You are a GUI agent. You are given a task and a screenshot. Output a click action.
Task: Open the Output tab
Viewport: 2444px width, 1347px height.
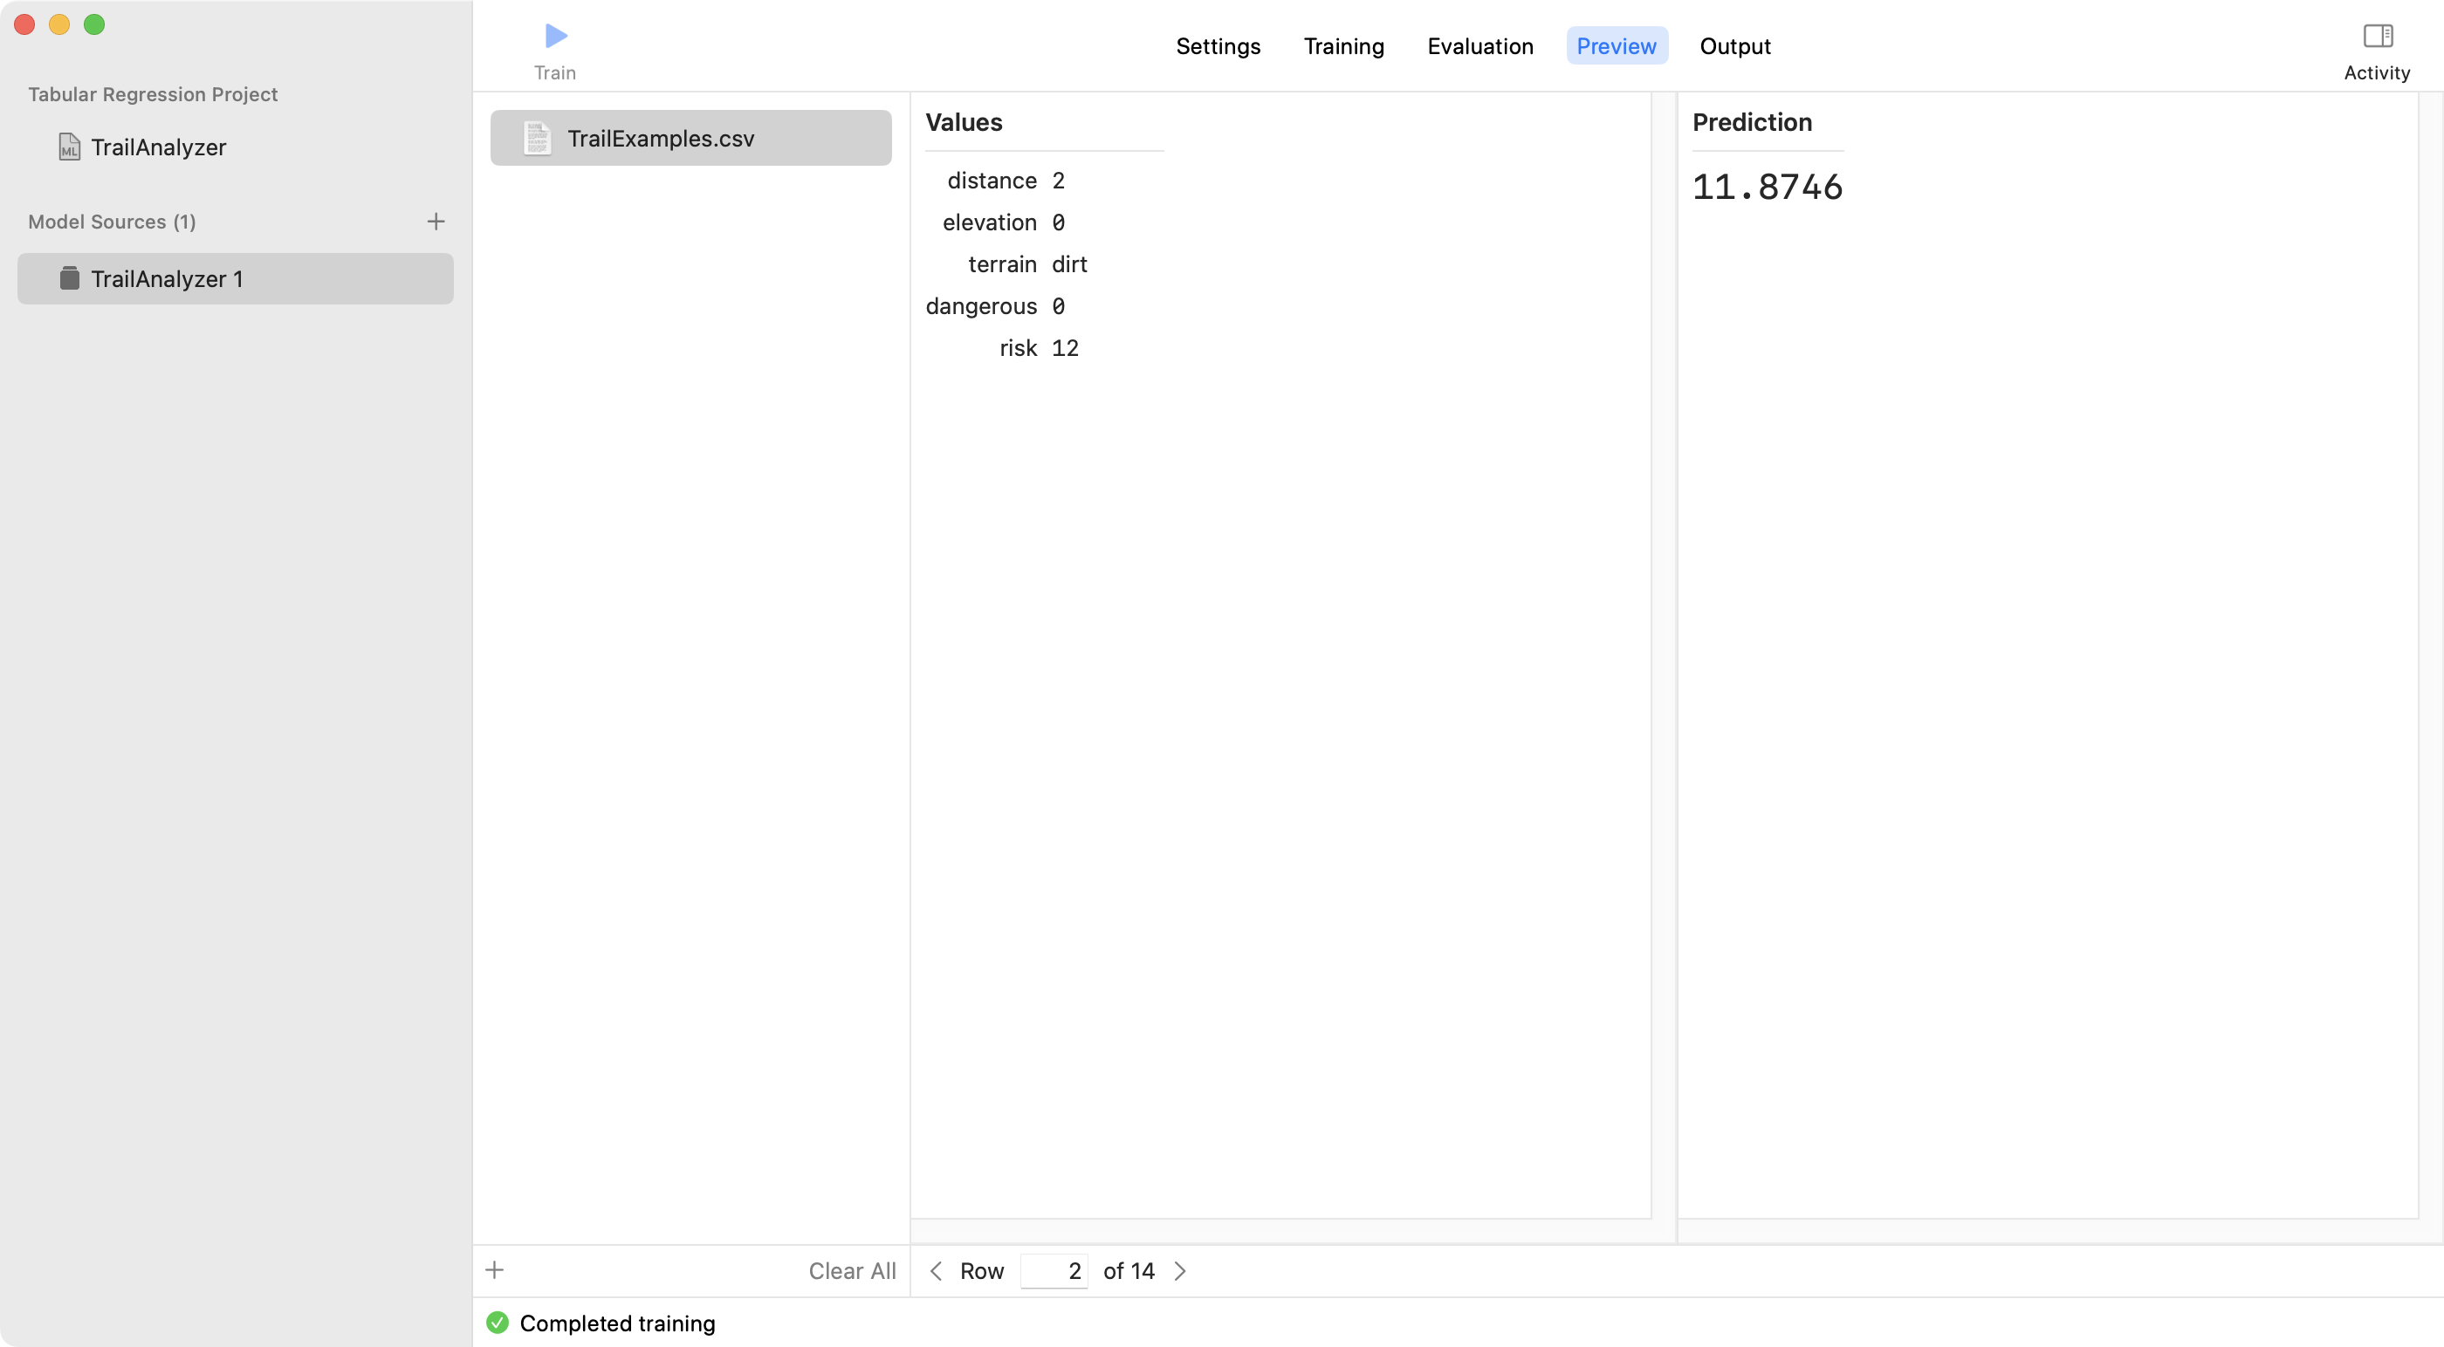click(x=1734, y=45)
